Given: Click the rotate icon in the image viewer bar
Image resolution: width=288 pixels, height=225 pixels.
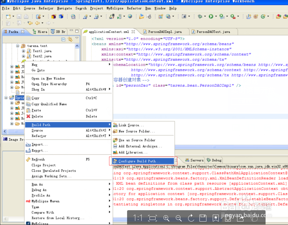Looking at the screenshot, I should pyautogui.click(x=191, y=218).
